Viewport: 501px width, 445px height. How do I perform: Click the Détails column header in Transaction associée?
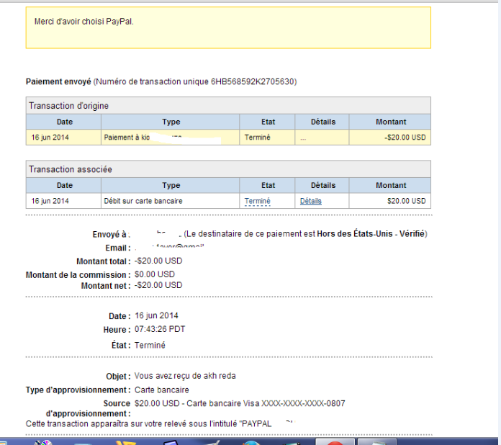323,186
